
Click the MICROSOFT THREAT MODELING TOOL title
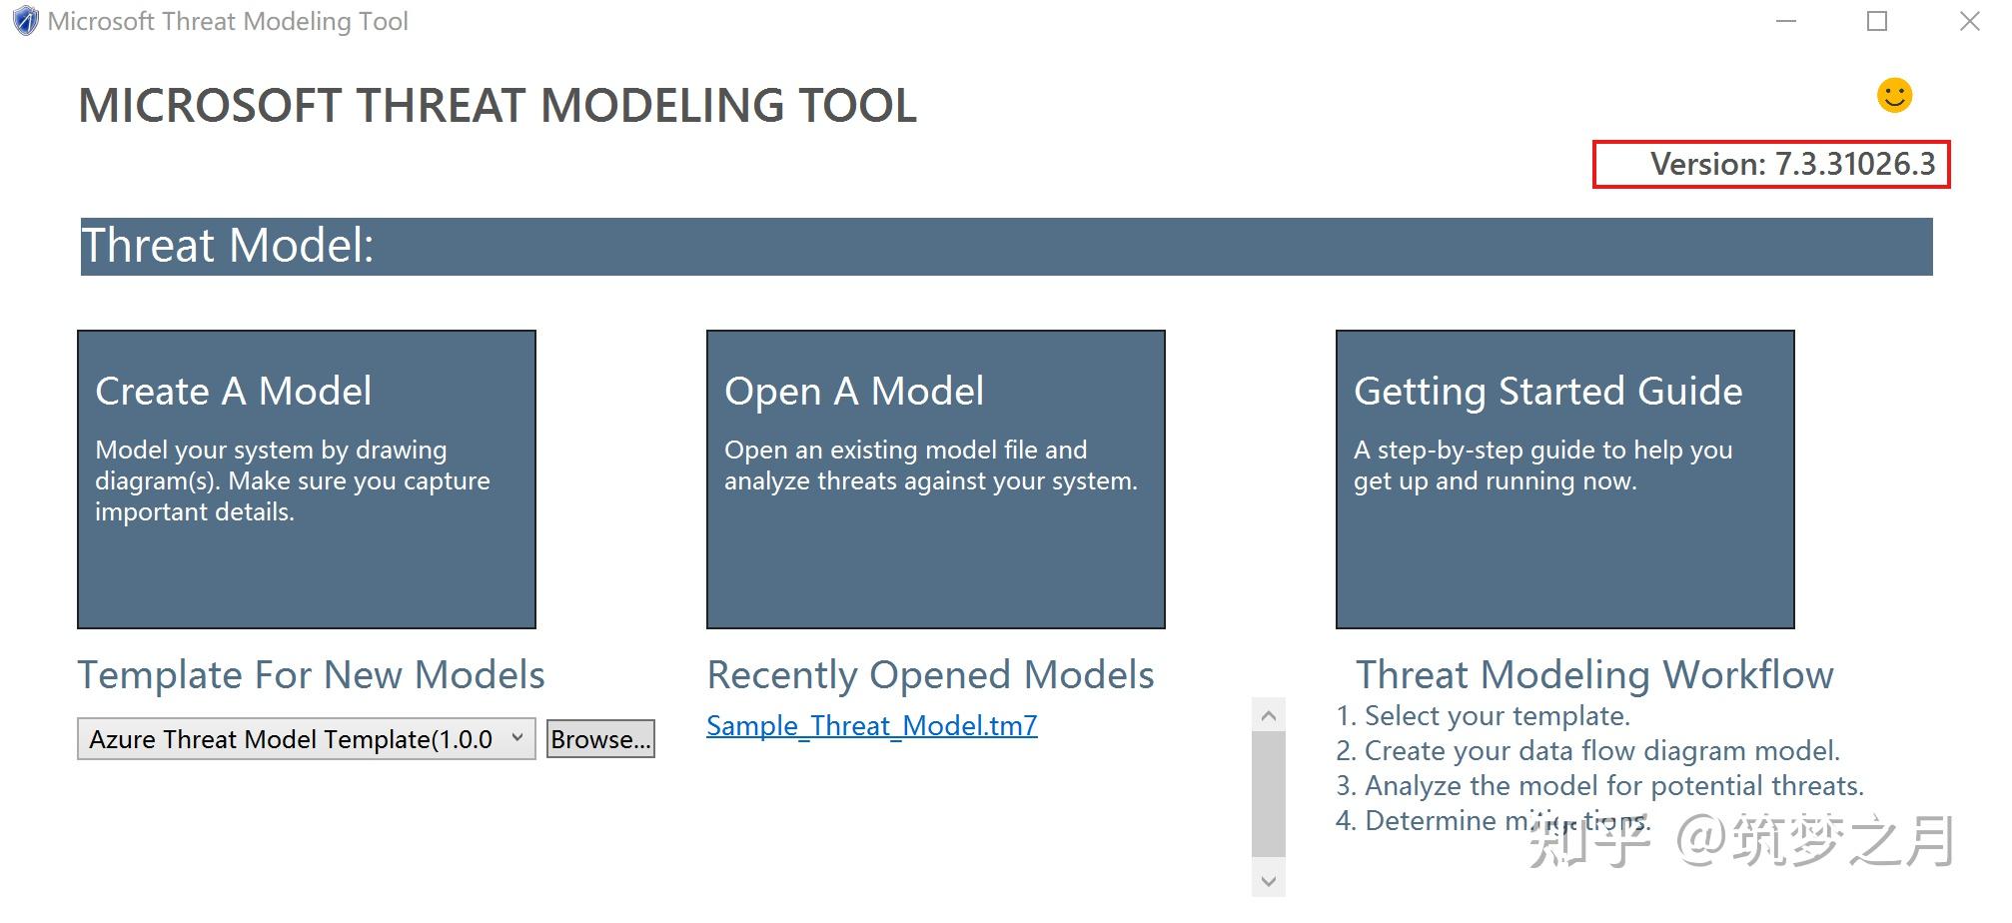point(498,104)
